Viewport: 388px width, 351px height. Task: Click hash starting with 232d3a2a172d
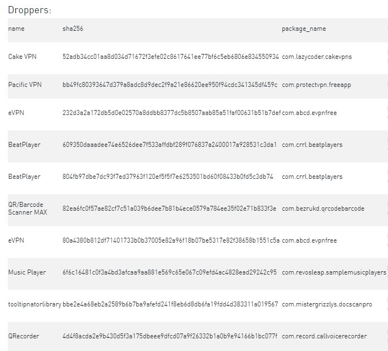171,113
